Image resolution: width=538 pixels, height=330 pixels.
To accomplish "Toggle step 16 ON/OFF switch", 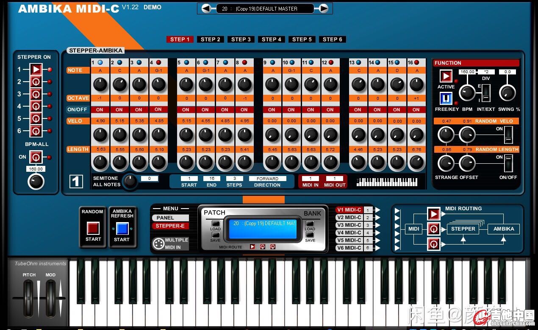I will point(416,110).
